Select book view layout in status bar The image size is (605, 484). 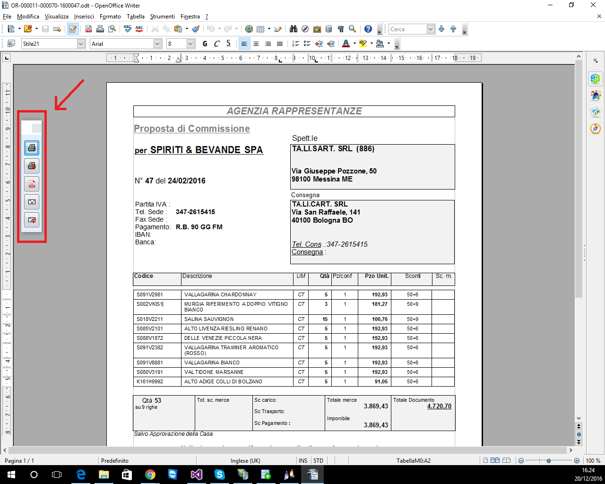click(x=506, y=460)
